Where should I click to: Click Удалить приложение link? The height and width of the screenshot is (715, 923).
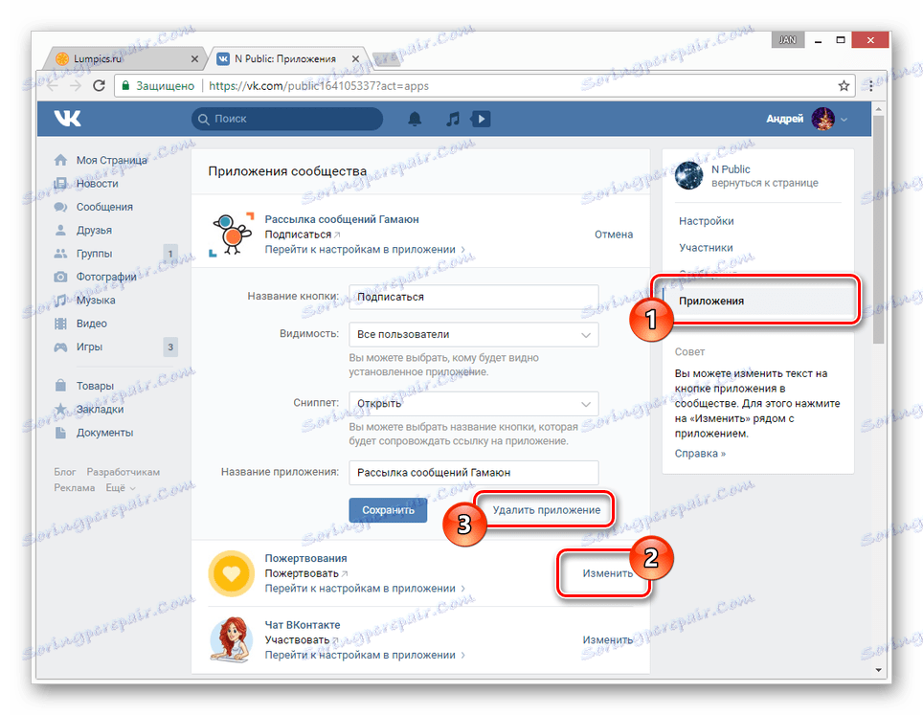[x=547, y=510]
